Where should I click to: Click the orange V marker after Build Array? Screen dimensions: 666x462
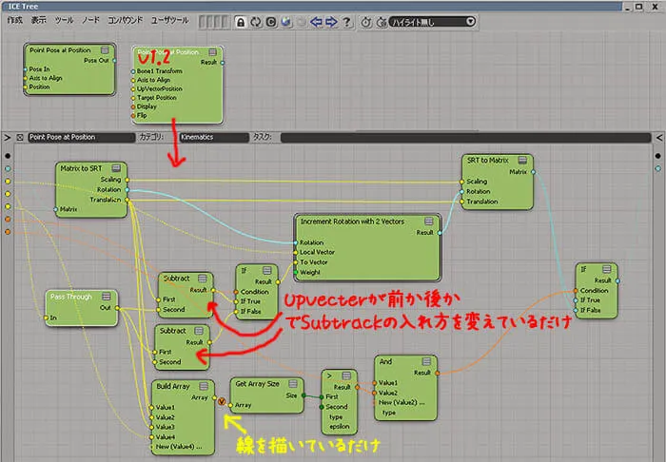tap(222, 401)
